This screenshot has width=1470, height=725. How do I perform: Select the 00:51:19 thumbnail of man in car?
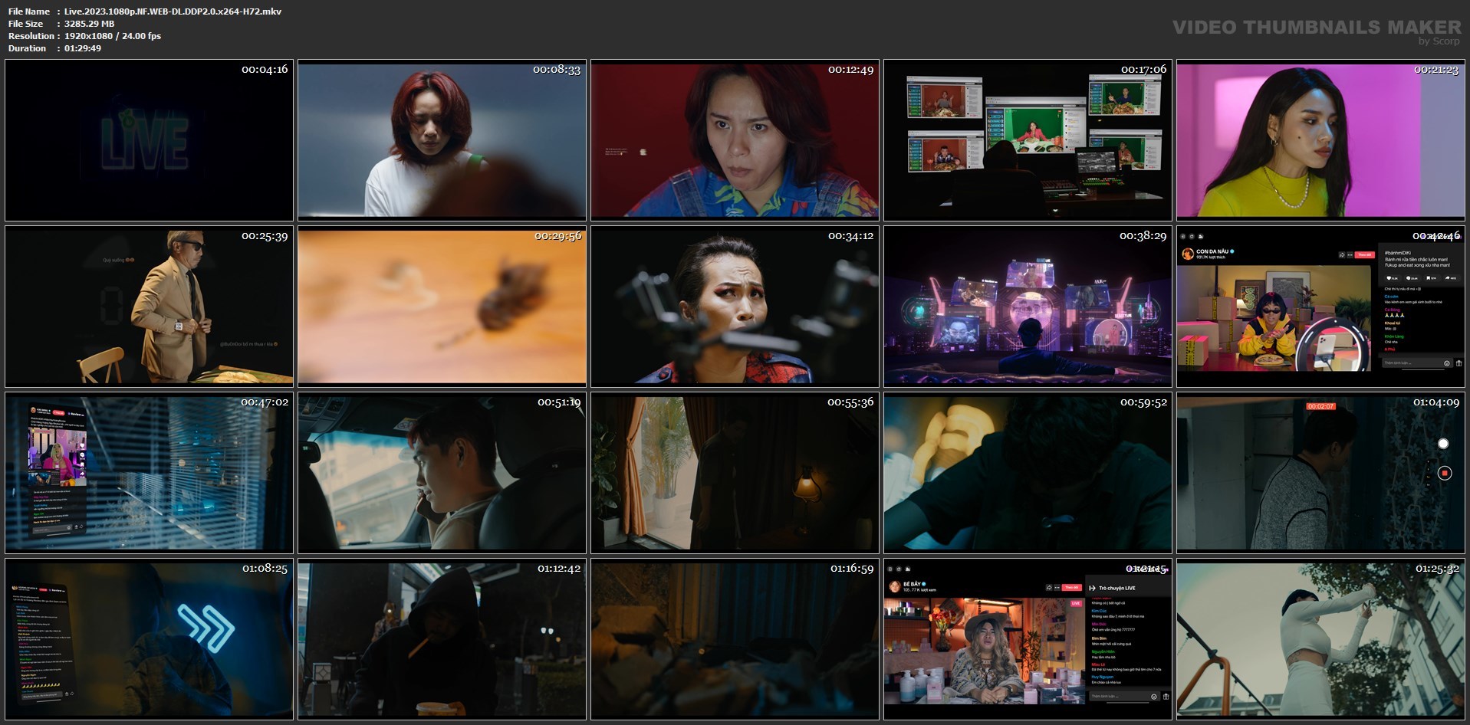[x=442, y=473]
